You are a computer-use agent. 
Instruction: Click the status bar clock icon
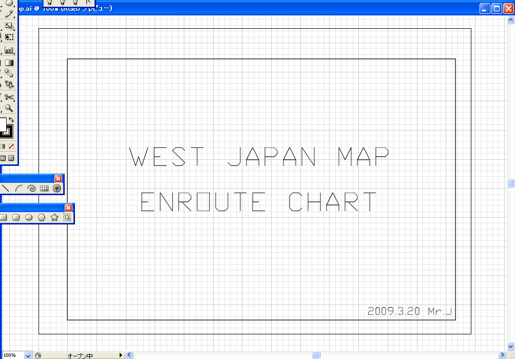click(x=38, y=355)
